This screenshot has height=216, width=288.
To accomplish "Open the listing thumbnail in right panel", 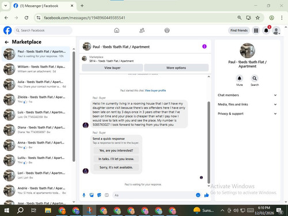I will point(247,51).
